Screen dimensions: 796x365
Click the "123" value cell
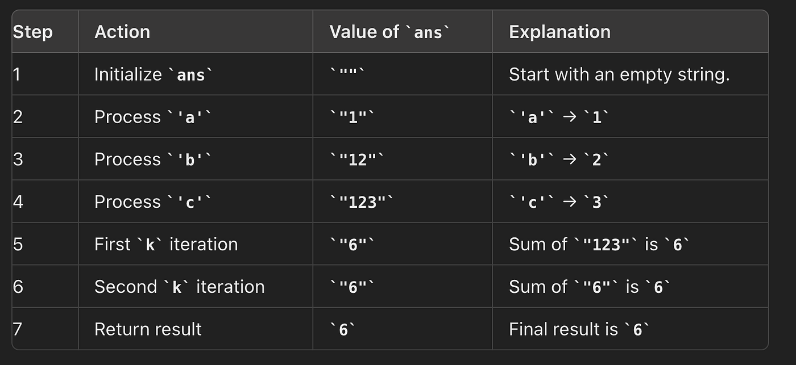click(362, 202)
